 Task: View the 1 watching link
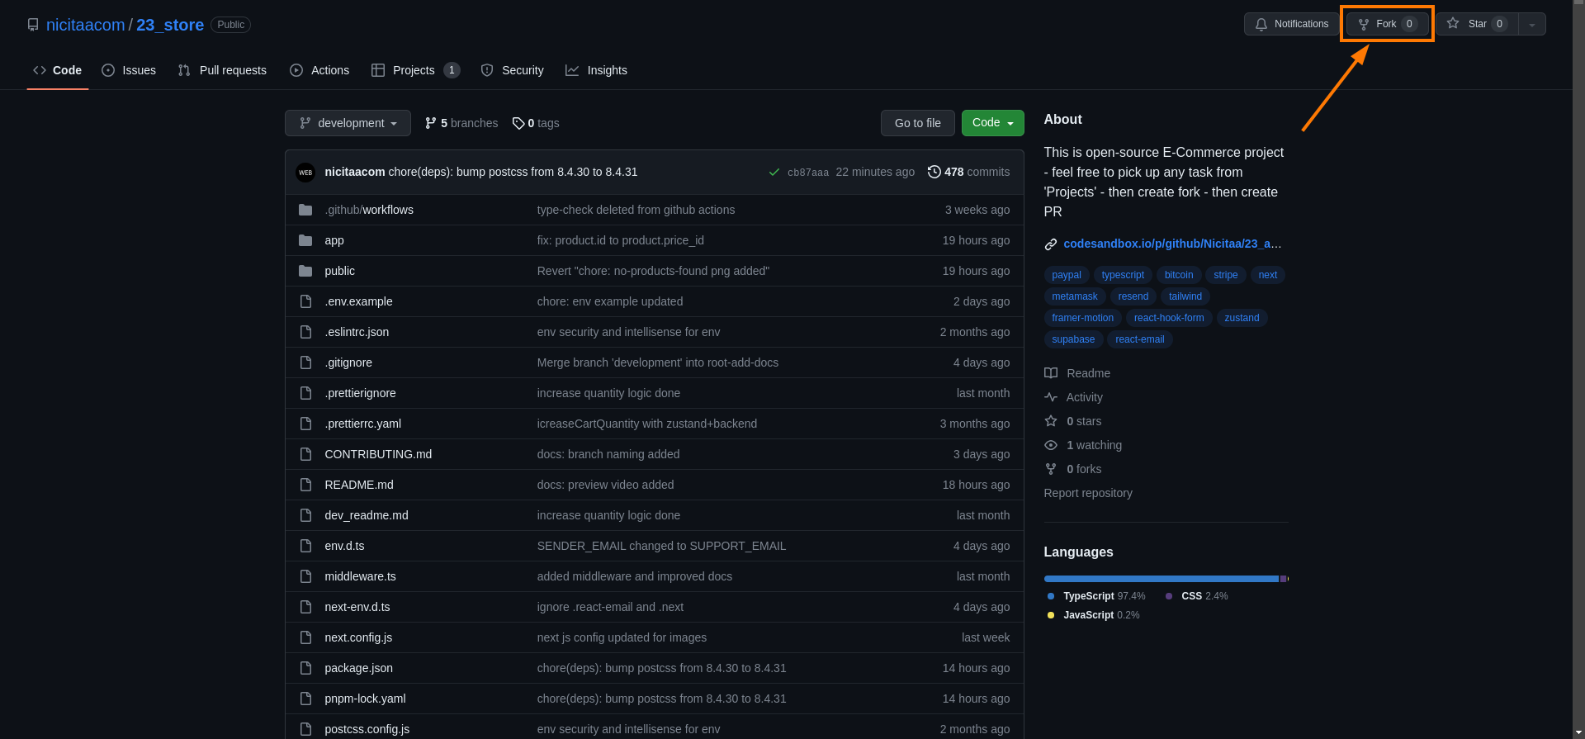pyautogui.click(x=1083, y=445)
